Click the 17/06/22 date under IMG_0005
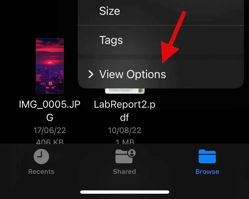249x199 pixels. [50, 130]
